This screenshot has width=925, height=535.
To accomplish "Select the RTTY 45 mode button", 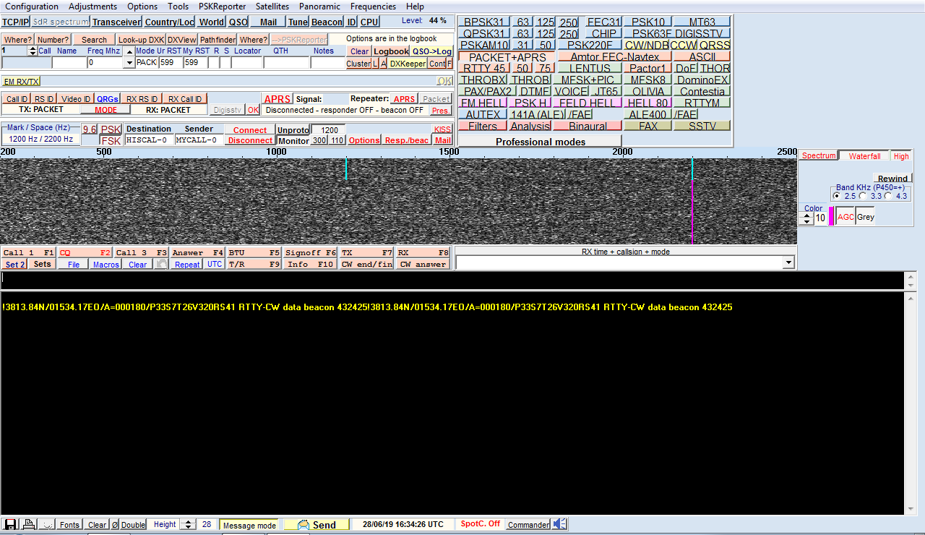I will click(484, 69).
